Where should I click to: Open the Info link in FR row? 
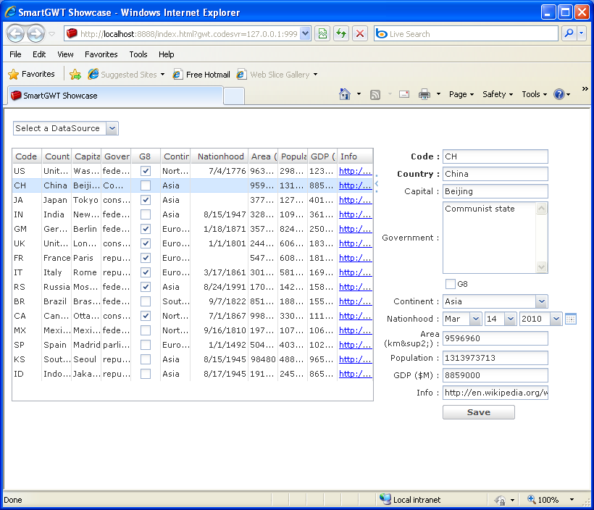point(355,258)
